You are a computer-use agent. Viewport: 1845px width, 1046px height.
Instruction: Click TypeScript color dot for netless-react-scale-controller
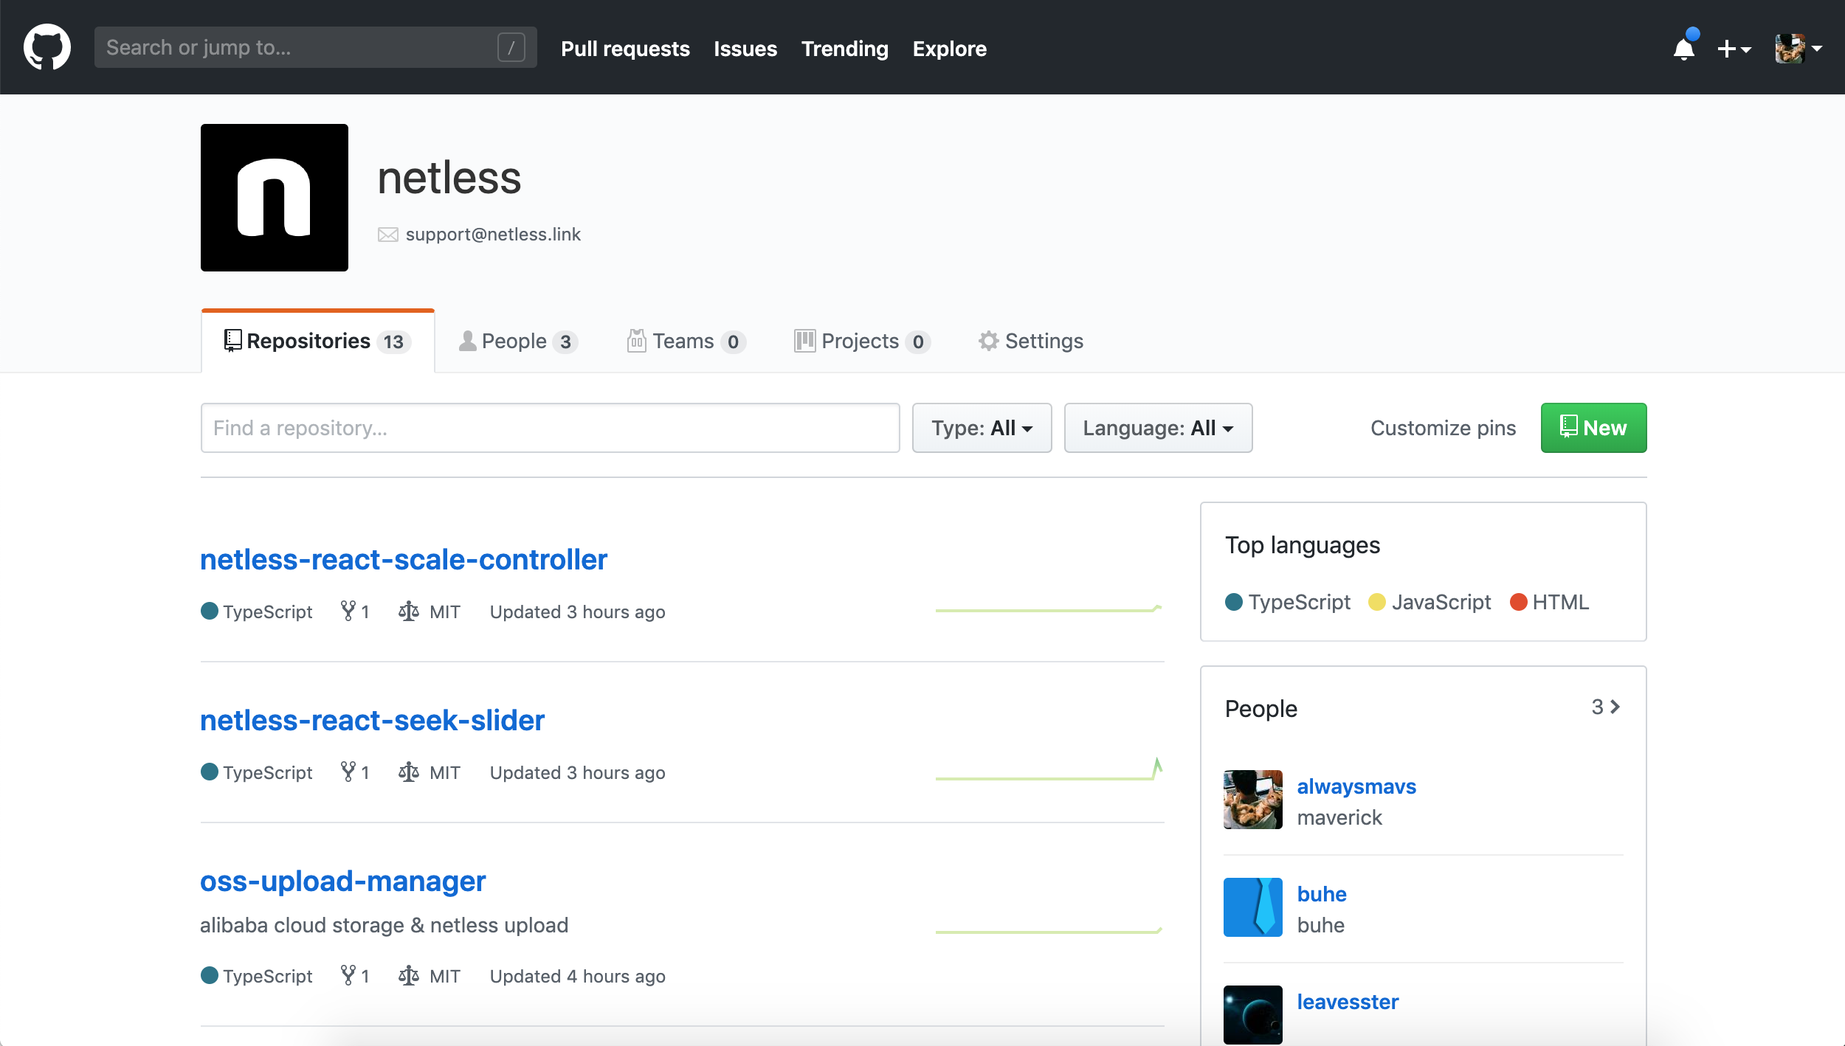point(210,611)
